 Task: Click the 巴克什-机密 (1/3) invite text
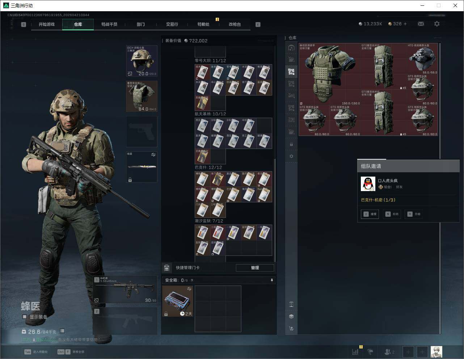pyautogui.click(x=378, y=200)
